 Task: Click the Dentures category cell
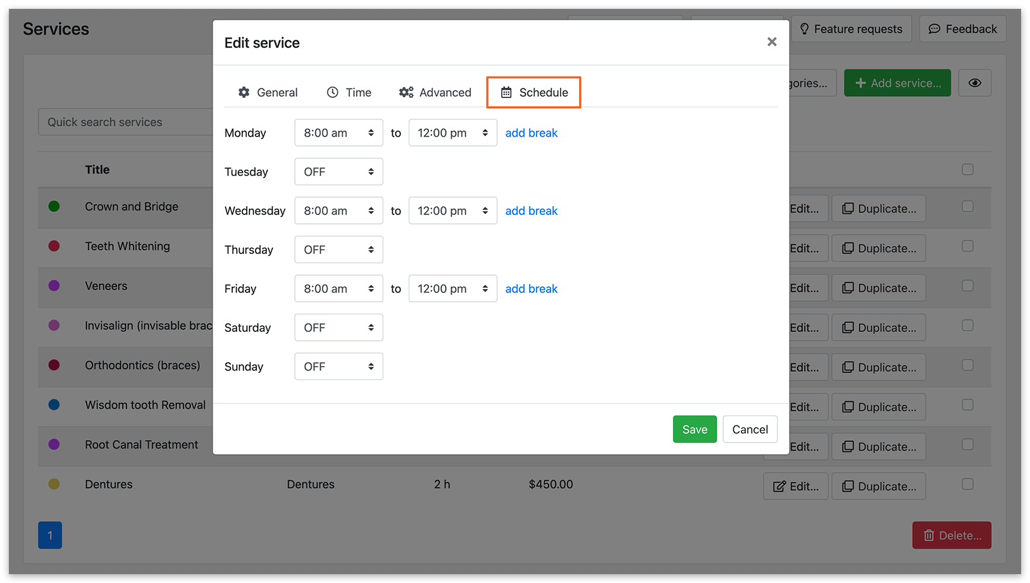tap(311, 484)
